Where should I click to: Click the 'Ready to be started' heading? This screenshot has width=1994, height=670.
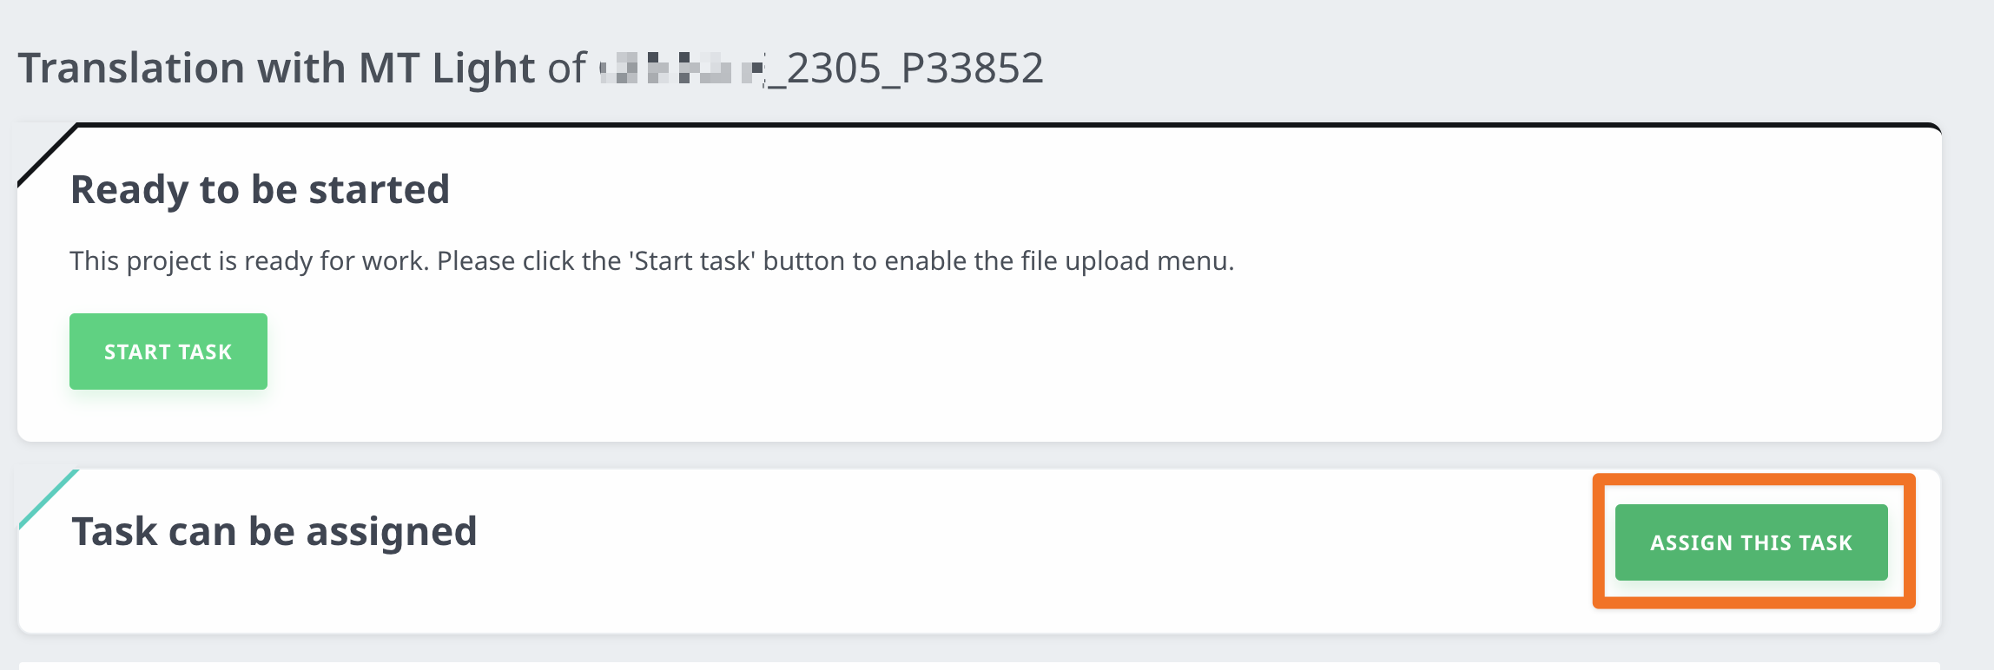click(x=260, y=189)
